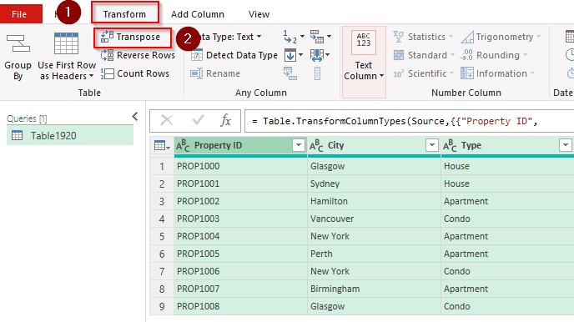Click the Text Column ABC 123 icon
This screenshot has width=574, height=322.
click(x=364, y=43)
